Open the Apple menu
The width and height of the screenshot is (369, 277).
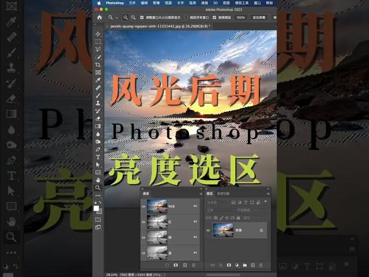coord(99,3)
